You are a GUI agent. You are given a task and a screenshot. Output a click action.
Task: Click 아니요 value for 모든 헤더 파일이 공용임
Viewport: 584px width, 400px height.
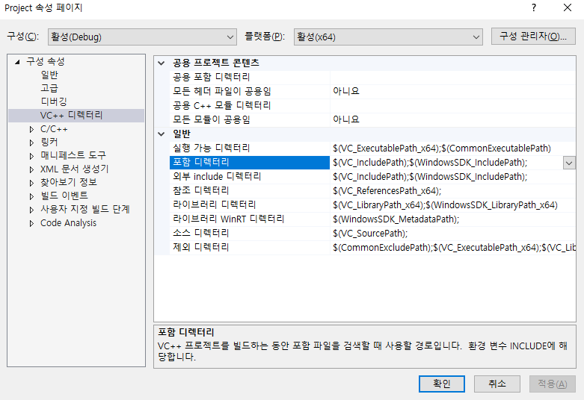[x=453, y=91]
